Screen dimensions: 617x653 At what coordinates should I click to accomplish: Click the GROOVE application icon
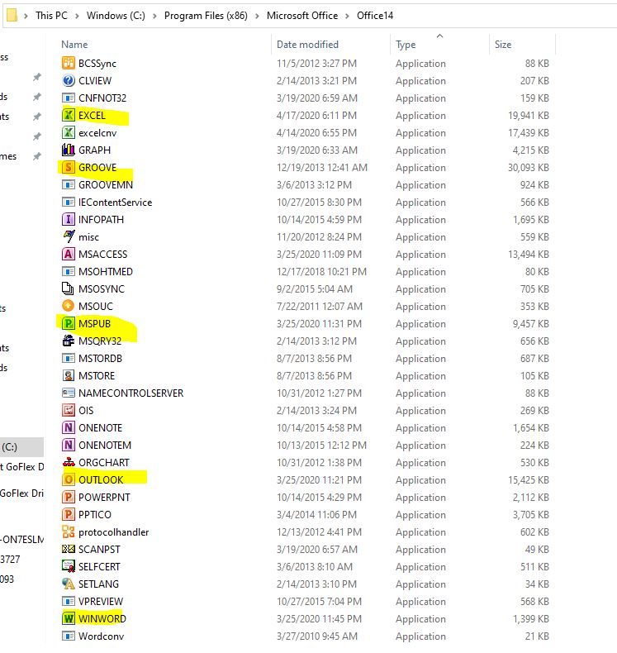pos(69,168)
